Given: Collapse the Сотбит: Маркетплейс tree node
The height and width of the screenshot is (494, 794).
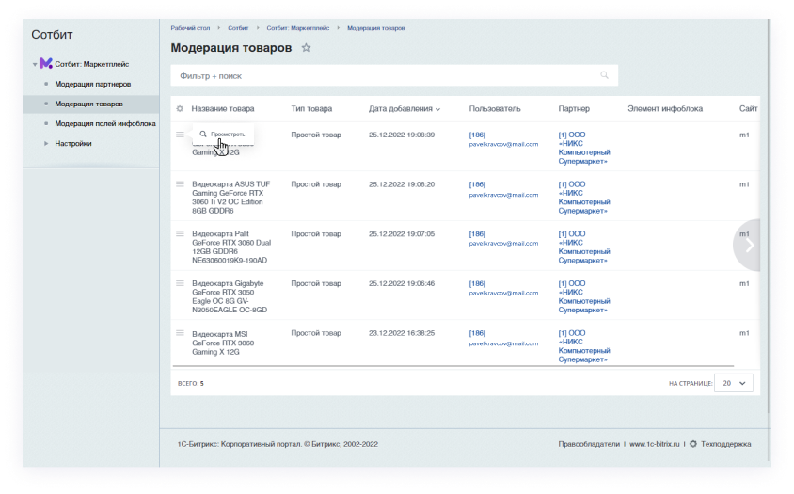Looking at the screenshot, I should coord(35,64).
